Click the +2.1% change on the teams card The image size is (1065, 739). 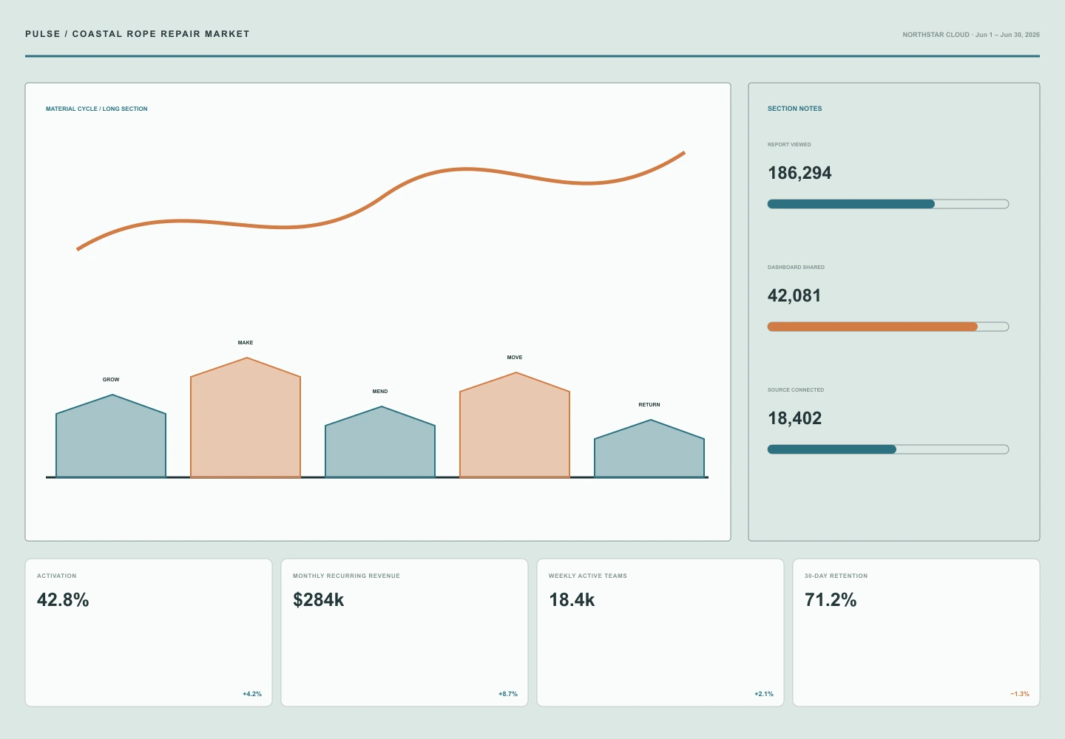(764, 694)
